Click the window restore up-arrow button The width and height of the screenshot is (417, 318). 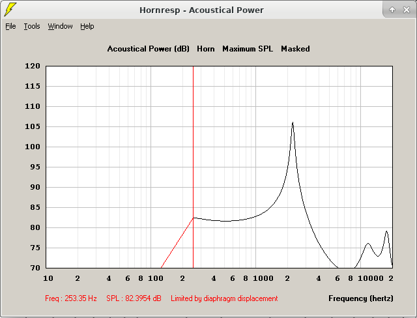click(392, 10)
